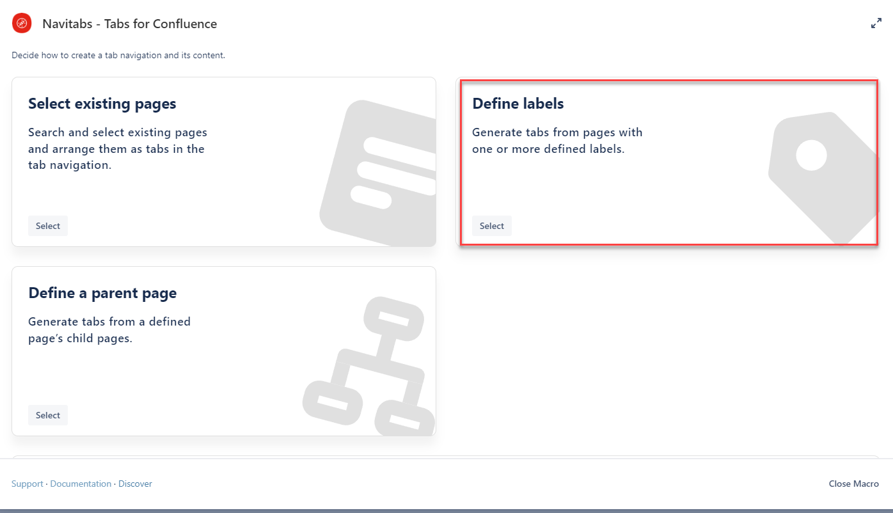The image size is (893, 513).
Task: Click the 'Decide how to create a tab navigation' text
Action: [x=118, y=56]
